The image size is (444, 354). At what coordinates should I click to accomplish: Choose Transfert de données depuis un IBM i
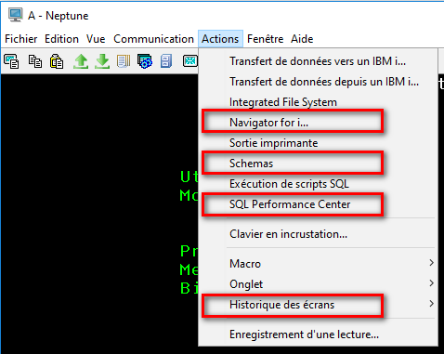pyautogui.click(x=318, y=82)
